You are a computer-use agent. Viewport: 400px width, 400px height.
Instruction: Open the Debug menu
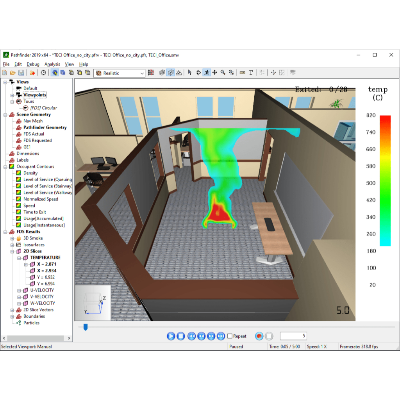coord(33,64)
